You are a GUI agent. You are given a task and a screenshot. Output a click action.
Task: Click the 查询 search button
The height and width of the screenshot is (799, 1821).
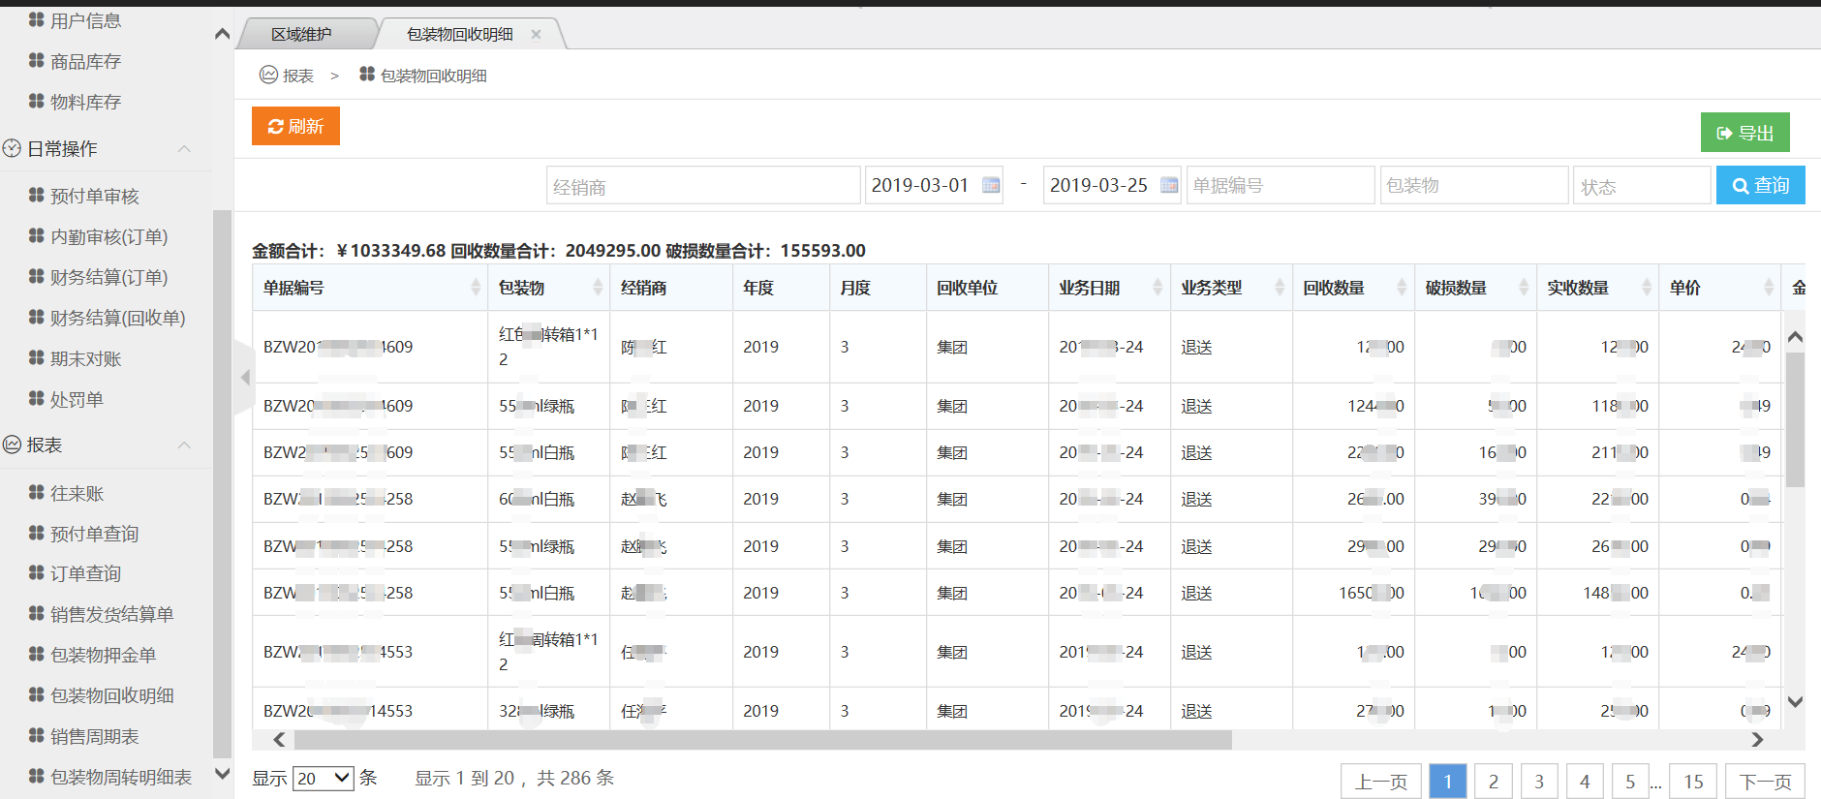click(x=1760, y=185)
